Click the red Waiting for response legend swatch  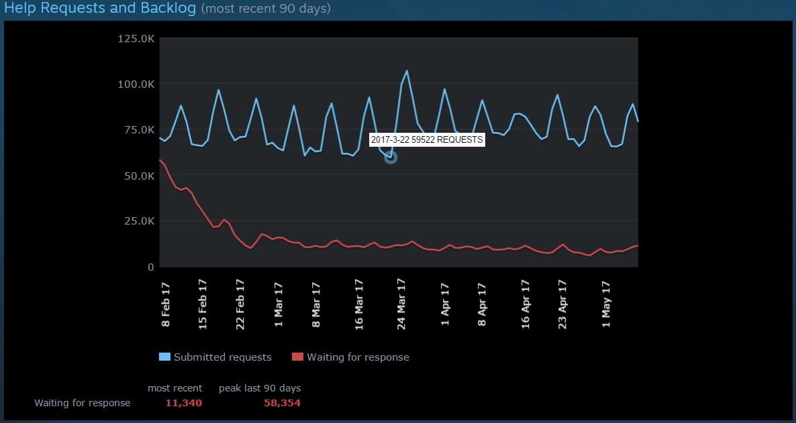click(298, 357)
